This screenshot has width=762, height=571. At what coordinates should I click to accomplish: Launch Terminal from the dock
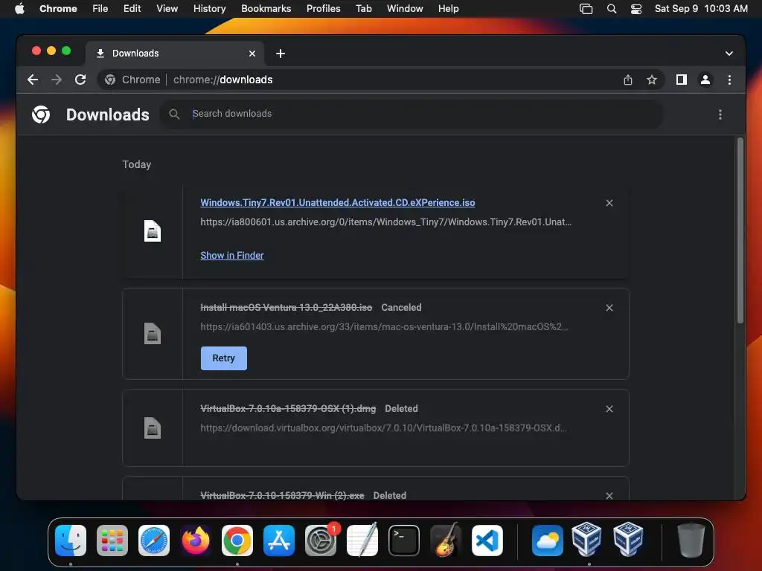click(404, 541)
